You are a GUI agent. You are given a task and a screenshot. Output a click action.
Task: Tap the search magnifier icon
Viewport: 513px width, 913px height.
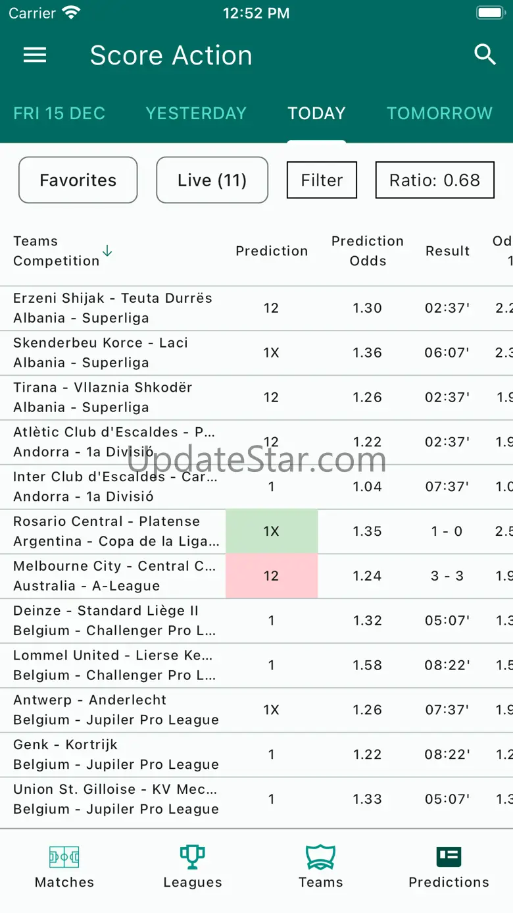pyautogui.click(x=485, y=55)
